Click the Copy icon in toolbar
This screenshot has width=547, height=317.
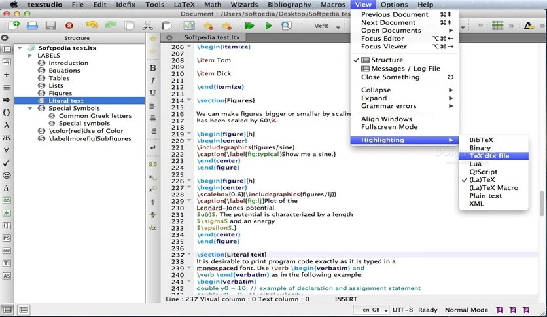tap(129, 26)
